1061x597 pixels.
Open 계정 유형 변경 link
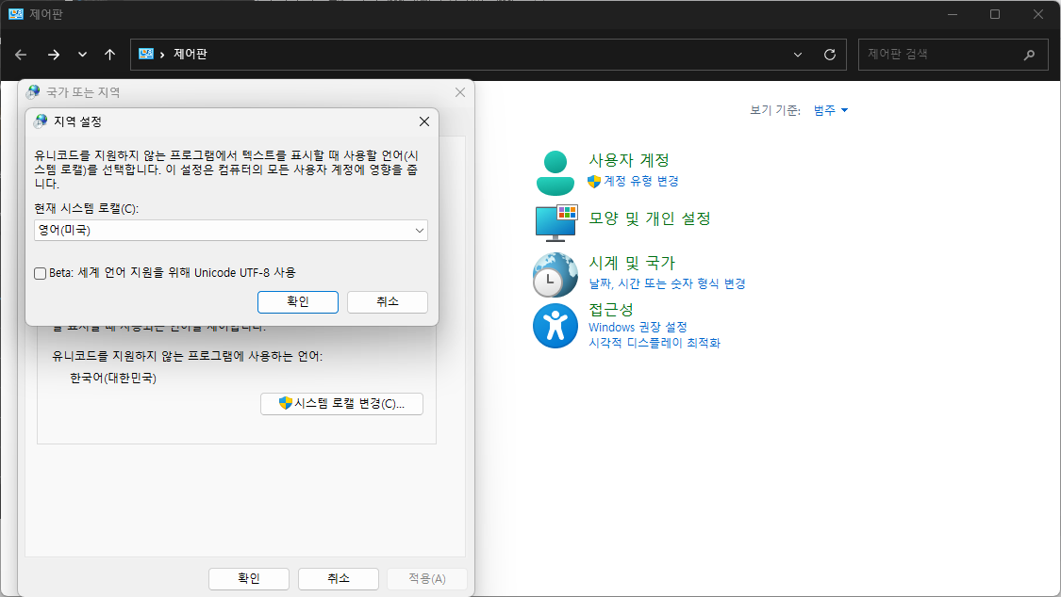pos(640,181)
